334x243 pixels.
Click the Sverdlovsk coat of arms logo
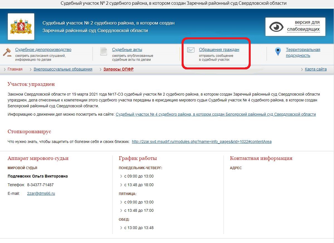[21, 26]
